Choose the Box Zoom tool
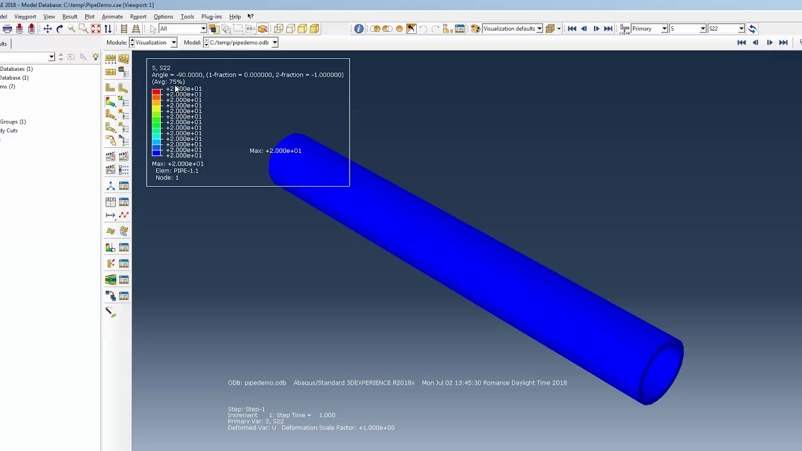This screenshot has height=451, width=802. coord(83,29)
